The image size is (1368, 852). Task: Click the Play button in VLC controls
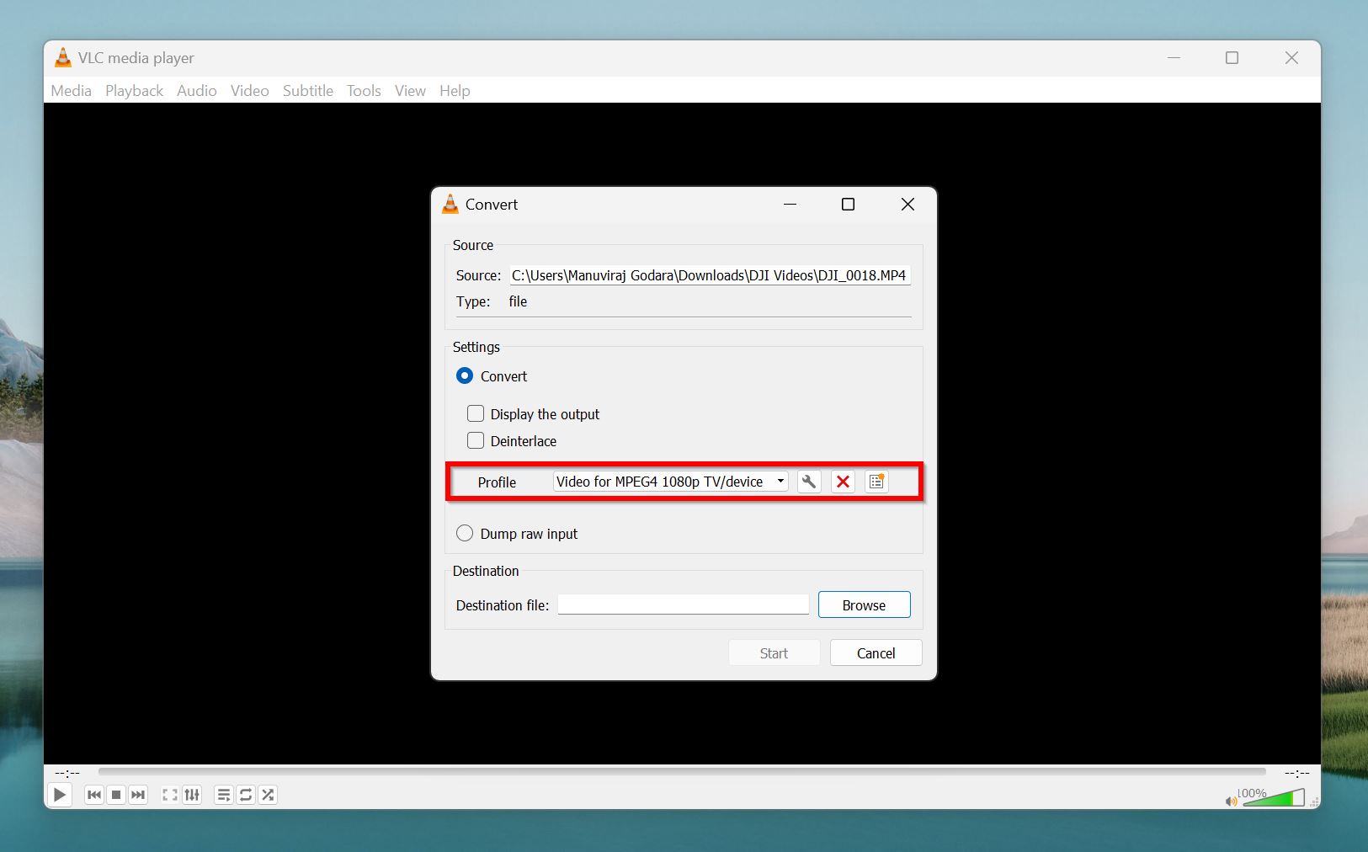click(x=60, y=795)
